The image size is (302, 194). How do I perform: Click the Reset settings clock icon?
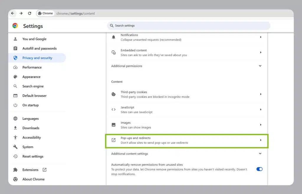point(15,156)
